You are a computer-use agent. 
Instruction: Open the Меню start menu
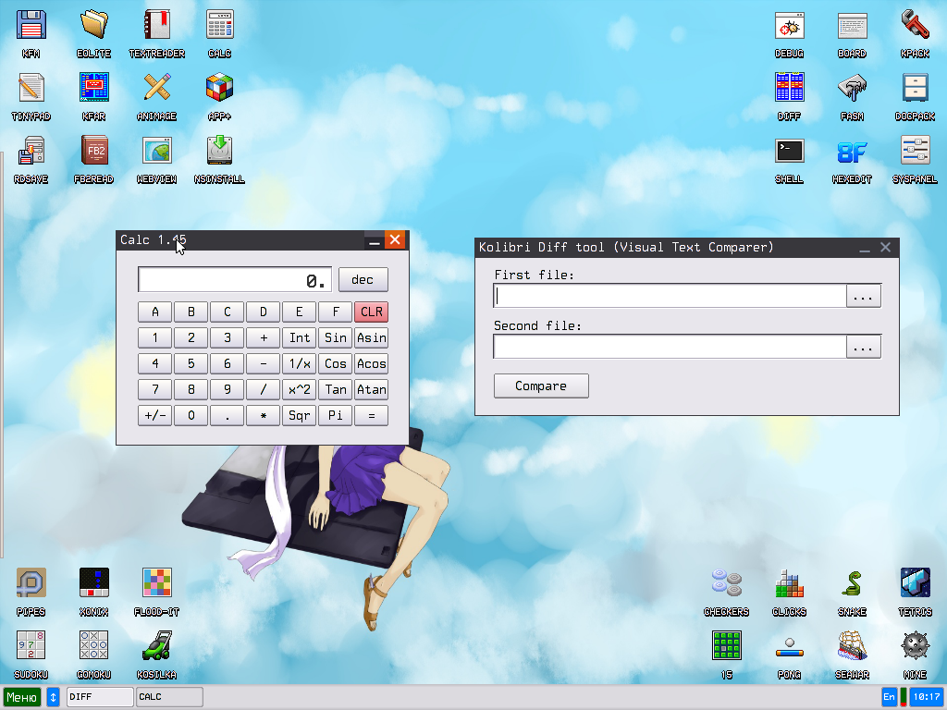pyautogui.click(x=21, y=696)
